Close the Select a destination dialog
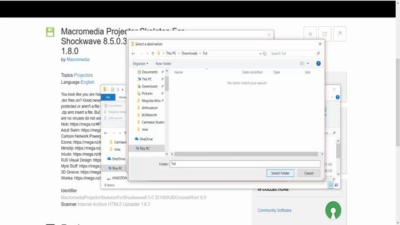 [x=320, y=44]
